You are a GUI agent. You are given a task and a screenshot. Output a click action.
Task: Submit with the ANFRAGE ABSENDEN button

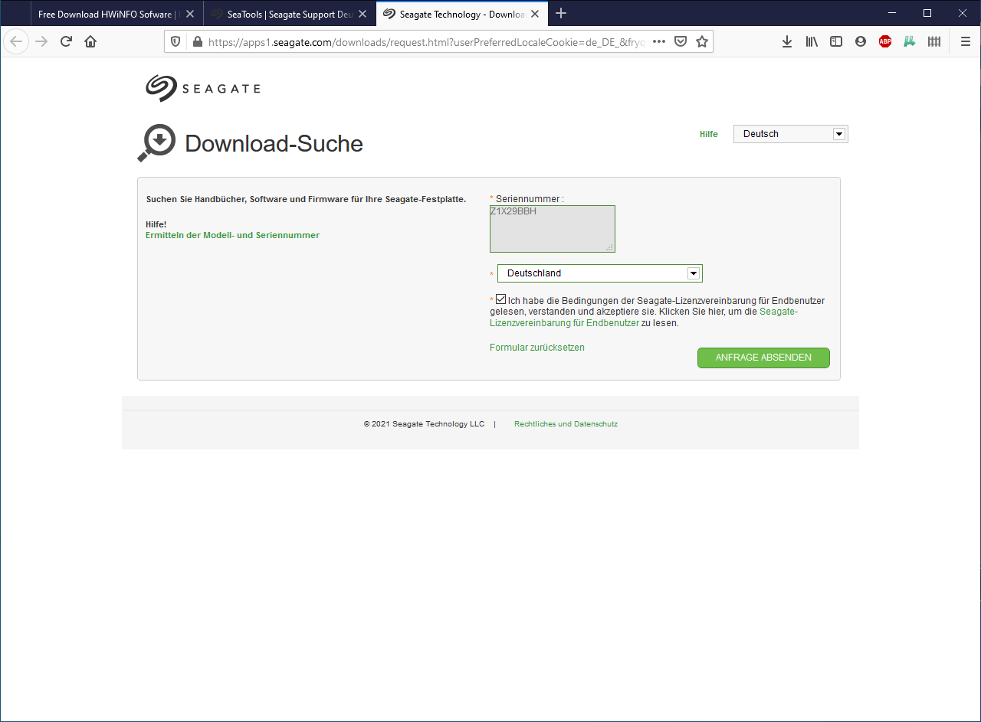point(763,358)
